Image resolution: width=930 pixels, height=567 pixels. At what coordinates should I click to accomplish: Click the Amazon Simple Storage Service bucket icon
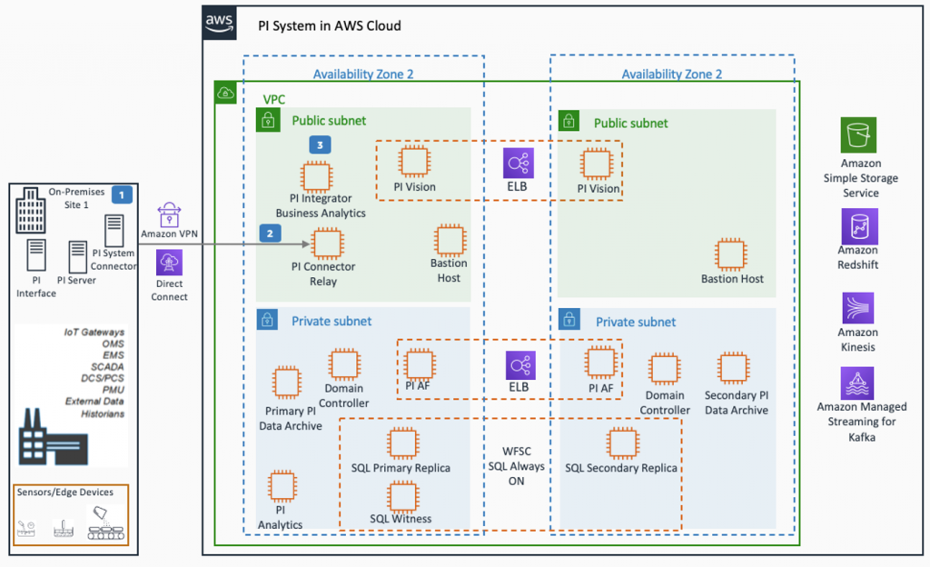(858, 135)
